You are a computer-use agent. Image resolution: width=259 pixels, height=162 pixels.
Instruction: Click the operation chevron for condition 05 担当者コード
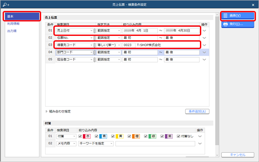204,60
